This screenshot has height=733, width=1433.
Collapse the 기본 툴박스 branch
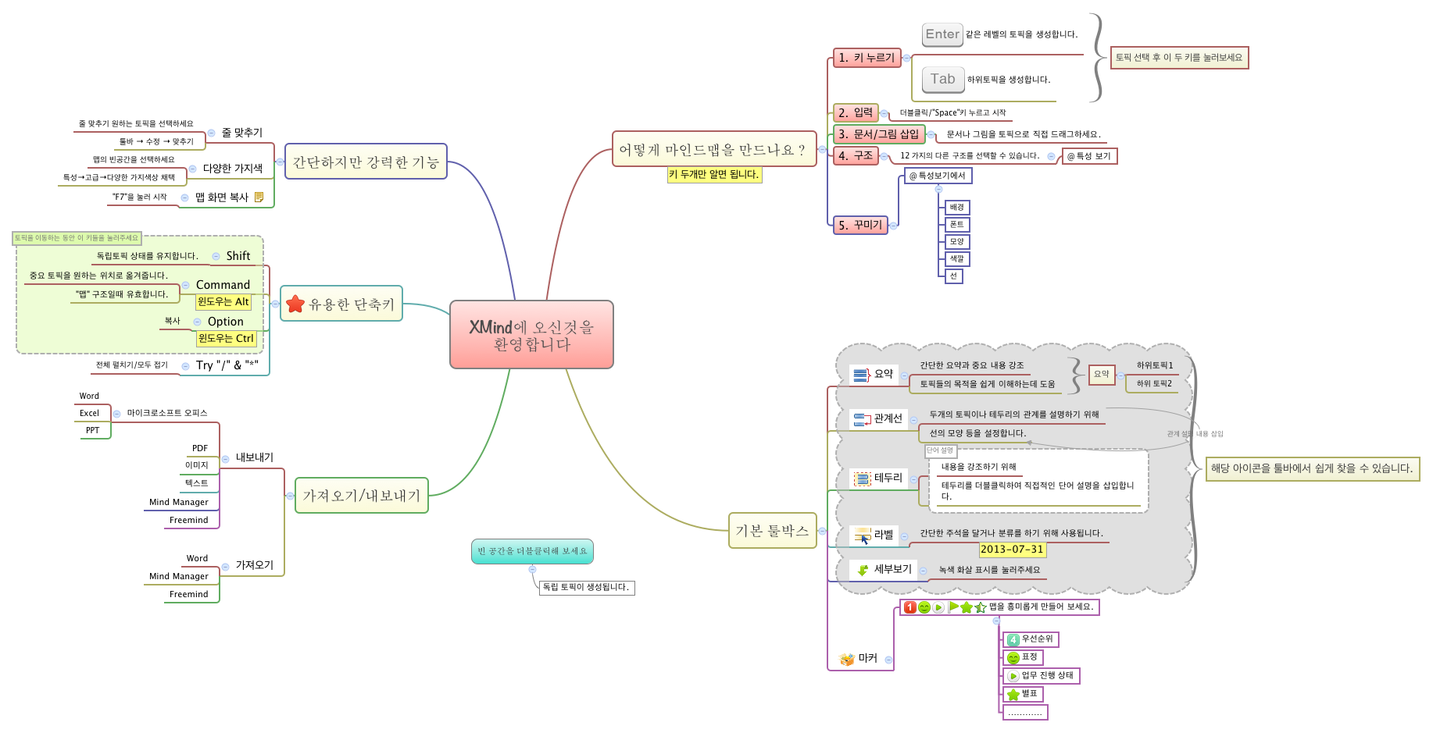[822, 531]
